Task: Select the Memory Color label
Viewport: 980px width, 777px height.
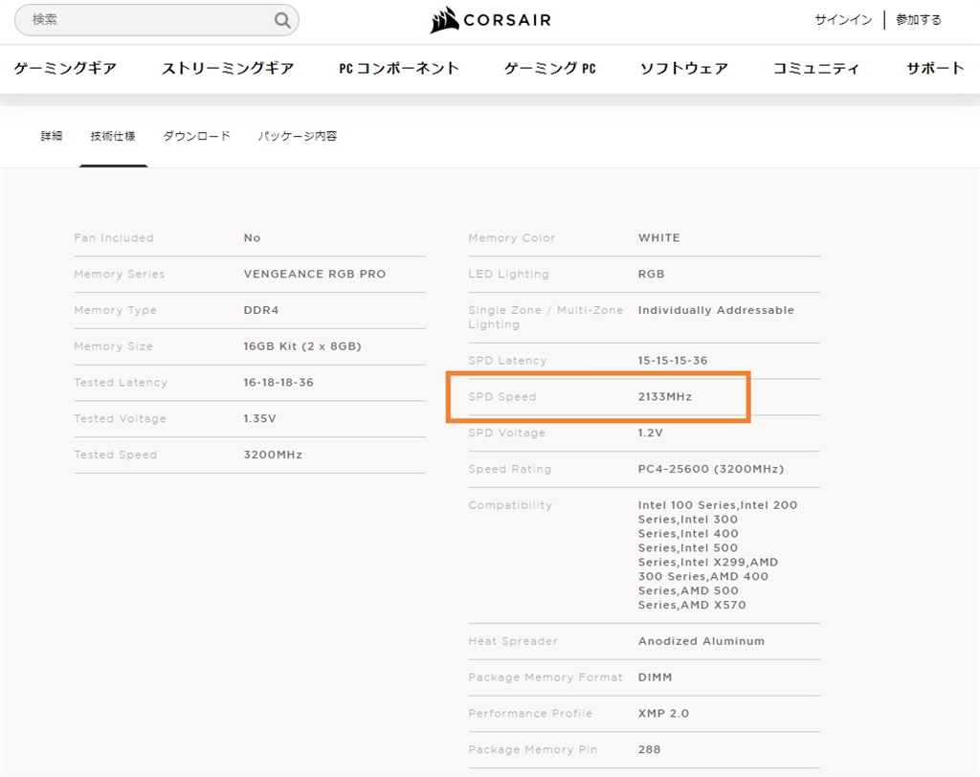Action: 511,237
